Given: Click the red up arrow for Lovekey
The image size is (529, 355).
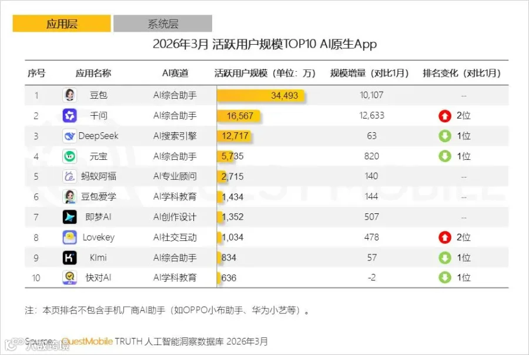Looking at the screenshot, I should click(x=445, y=237).
